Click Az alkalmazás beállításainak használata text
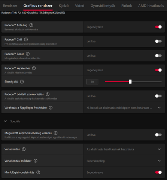The width and height of the screenshot is (167, 180). click(x=110, y=149)
